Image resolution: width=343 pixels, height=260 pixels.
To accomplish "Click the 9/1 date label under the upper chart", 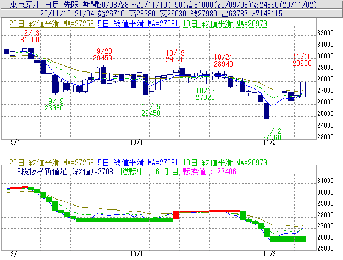I will tap(15, 142).
